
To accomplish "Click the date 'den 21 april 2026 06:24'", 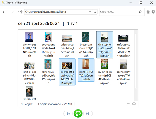I will [39, 23].
